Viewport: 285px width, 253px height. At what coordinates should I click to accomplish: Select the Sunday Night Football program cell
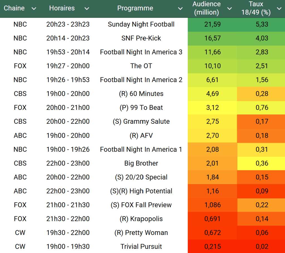(x=141, y=24)
